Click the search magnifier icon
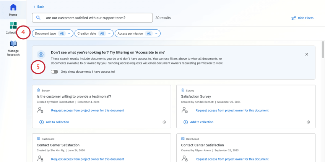 pyautogui.click(x=38, y=18)
